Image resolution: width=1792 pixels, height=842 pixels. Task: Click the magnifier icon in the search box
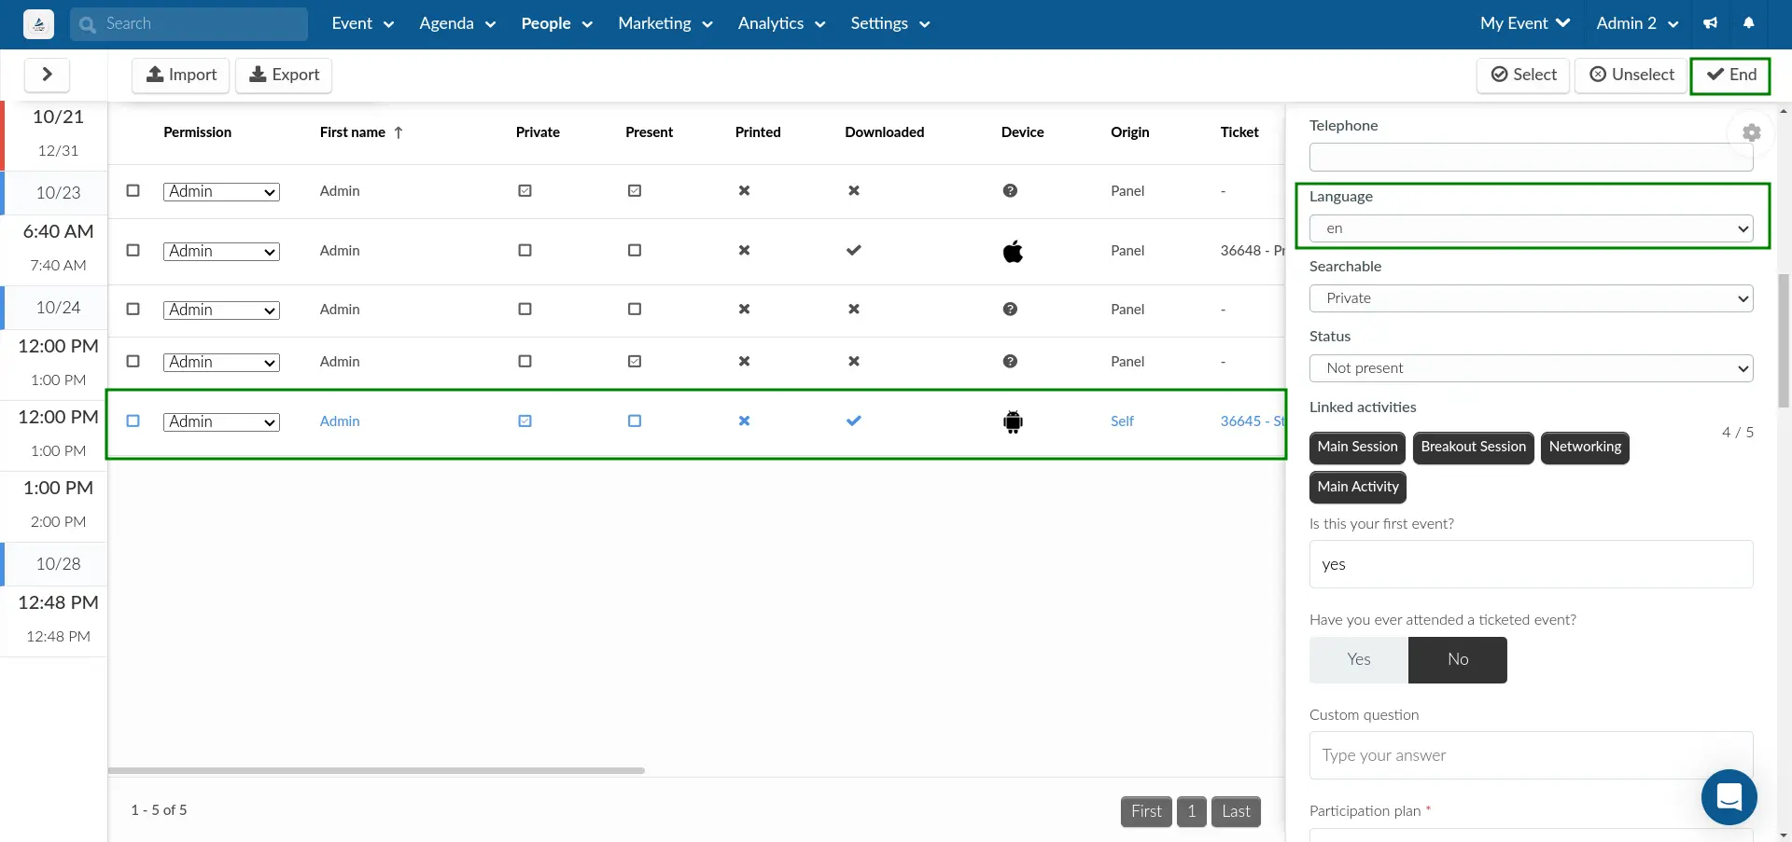pos(88,24)
